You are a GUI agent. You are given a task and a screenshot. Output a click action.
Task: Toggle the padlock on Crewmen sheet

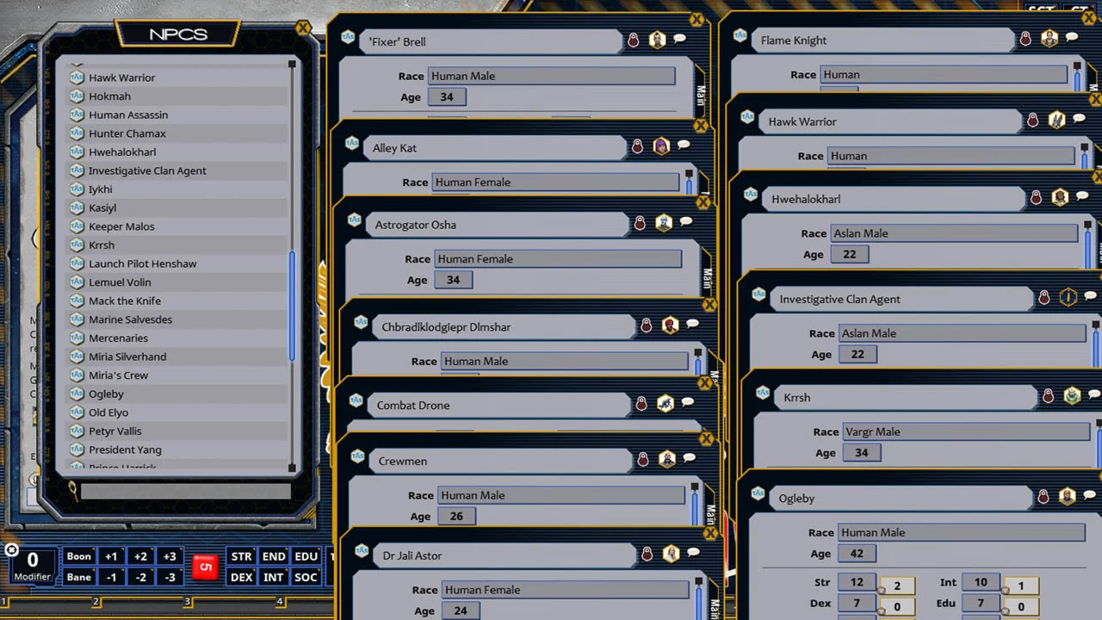tap(643, 460)
